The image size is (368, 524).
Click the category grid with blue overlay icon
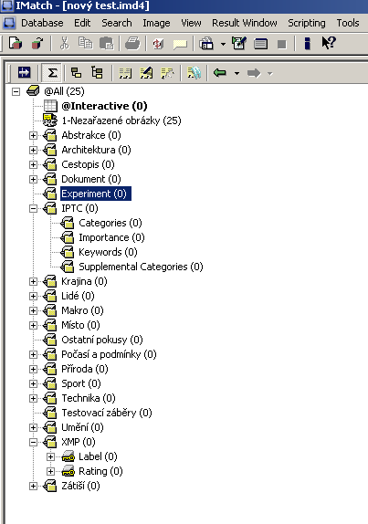pos(194,72)
